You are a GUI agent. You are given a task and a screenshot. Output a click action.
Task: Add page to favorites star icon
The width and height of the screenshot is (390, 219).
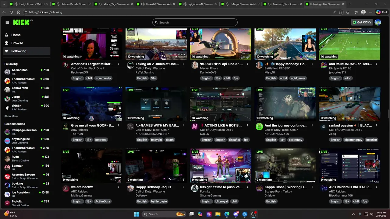tap(340, 12)
